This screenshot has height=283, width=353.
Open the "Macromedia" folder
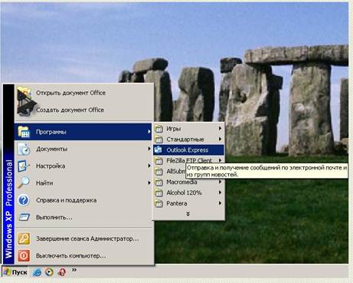pos(188,182)
